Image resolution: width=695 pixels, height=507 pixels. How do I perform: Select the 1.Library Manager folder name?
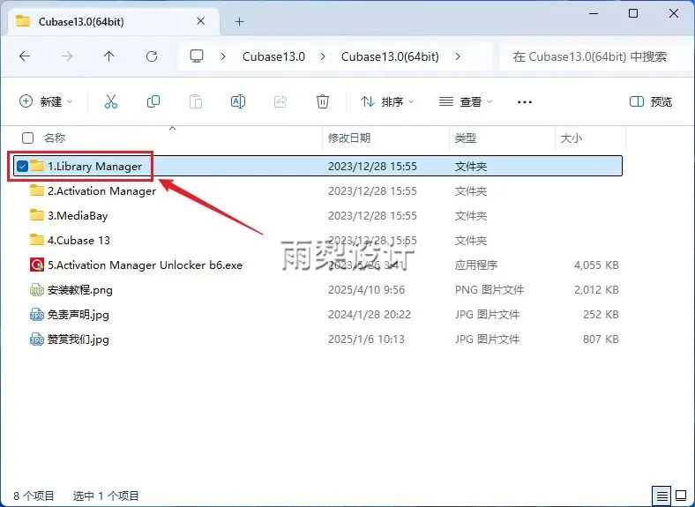[x=95, y=166]
